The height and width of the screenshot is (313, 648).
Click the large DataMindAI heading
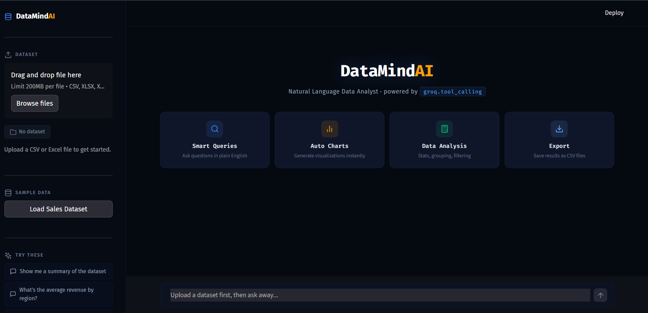pyautogui.click(x=387, y=71)
